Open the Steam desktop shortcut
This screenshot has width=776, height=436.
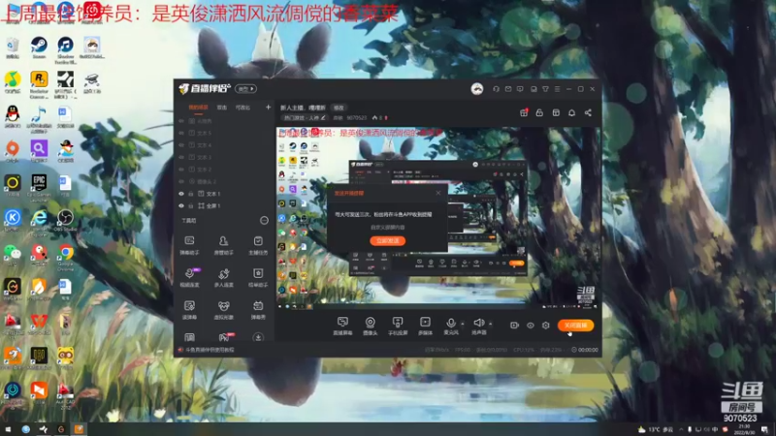point(39,47)
